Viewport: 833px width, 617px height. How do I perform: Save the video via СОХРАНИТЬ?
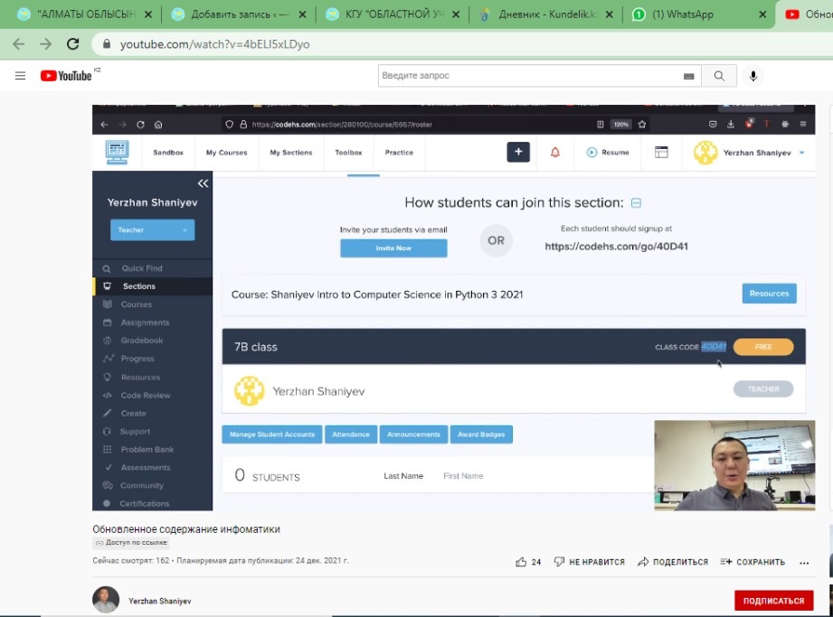pyautogui.click(x=753, y=562)
